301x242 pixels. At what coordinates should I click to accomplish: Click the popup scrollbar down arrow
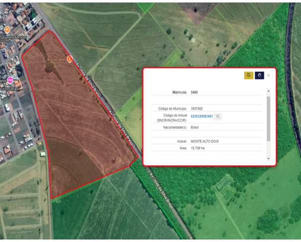(x=268, y=159)
